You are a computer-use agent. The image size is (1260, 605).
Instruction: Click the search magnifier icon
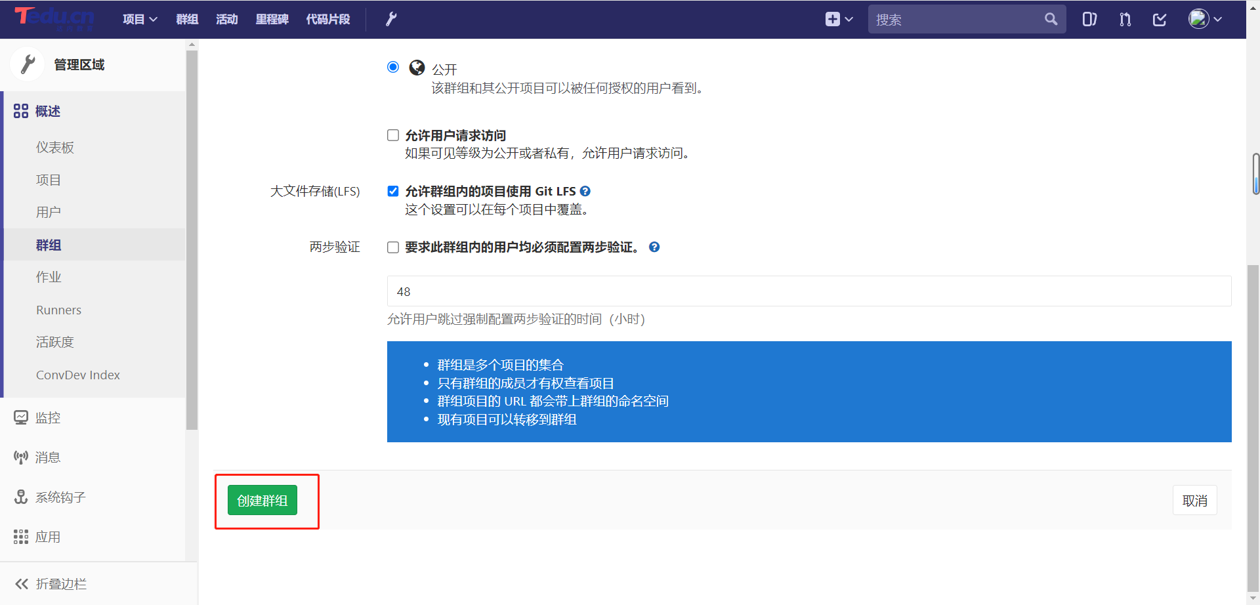(x=1051, y=19)
